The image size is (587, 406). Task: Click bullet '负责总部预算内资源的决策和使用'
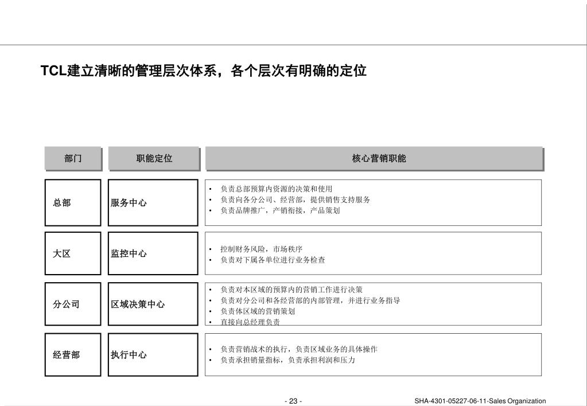point(276,189)
